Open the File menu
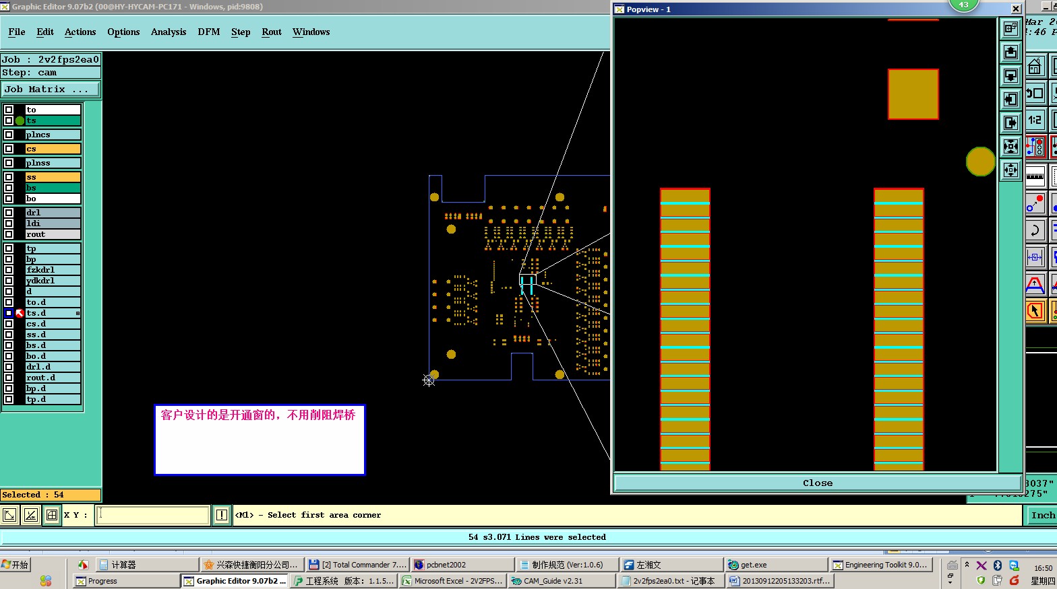1057x589 pixels. [x=17, y=32]
